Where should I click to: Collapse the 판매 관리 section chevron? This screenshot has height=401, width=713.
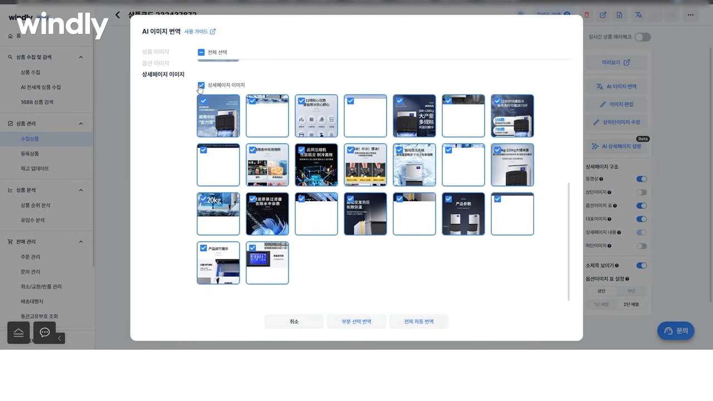pyautogui.click(x=81, y=242)
